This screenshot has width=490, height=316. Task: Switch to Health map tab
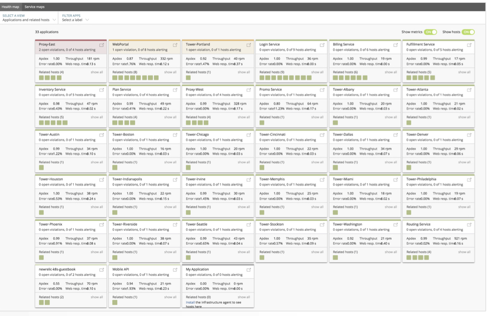point(11,7)
